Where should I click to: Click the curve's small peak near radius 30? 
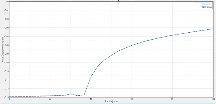pyautogui.click(x=70, y=94)
